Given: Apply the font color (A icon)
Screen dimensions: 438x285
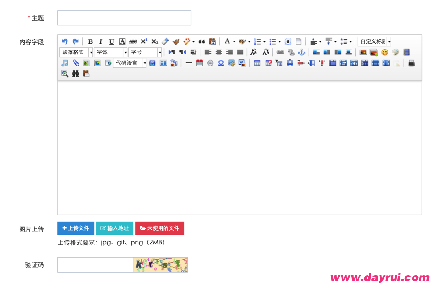Looking at the screenshot, I should 227,41.
